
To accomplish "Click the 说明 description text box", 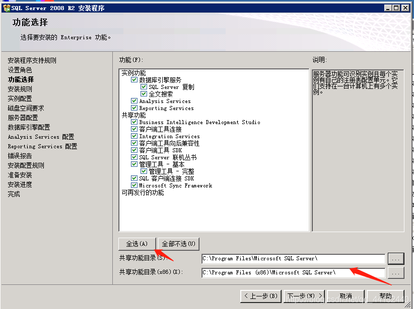I will (x=358, y=151).
